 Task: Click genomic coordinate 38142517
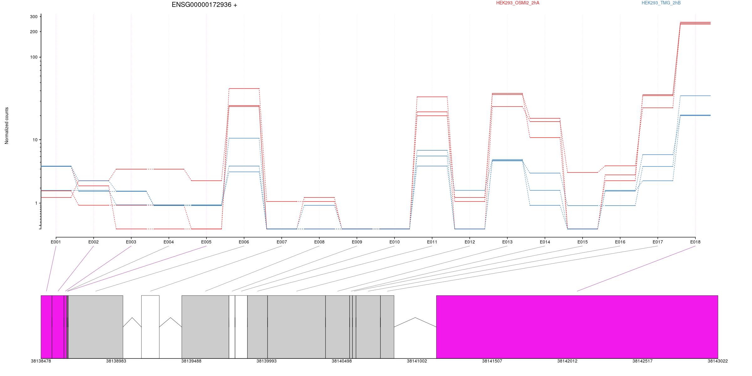642,361
